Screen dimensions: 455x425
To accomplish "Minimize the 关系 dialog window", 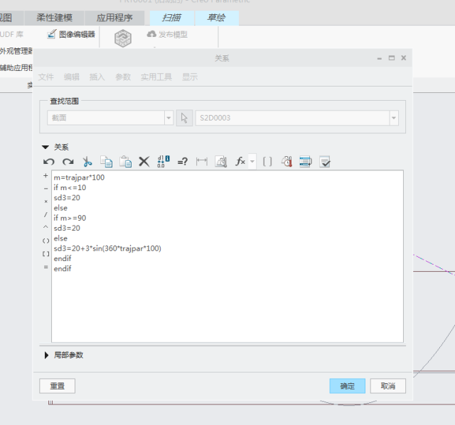I will click(x=379, y=58).
